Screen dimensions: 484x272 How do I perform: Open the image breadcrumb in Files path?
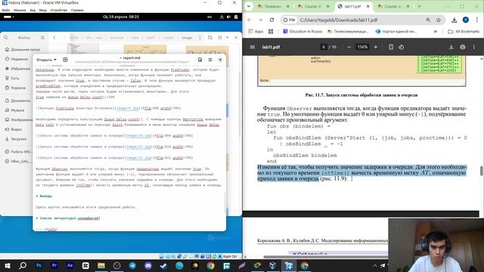click(x=187, y=38)
